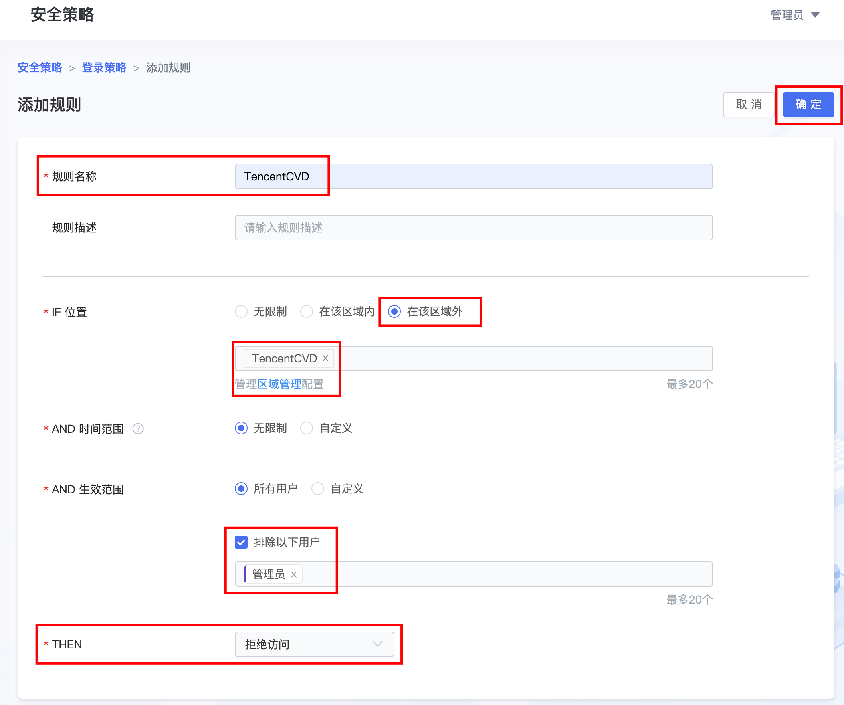Click the 确定 confirm button

coord(808,105)
